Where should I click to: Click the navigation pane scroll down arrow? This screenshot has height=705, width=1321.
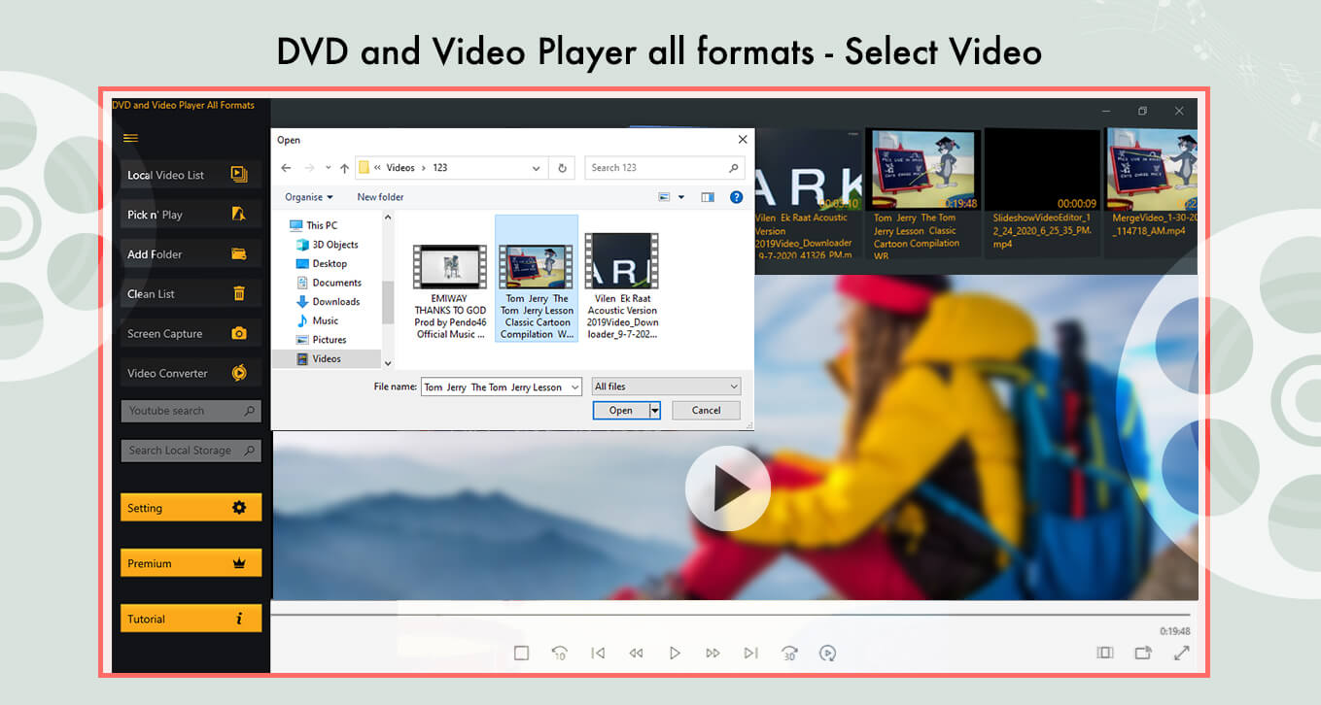(x=388, y=363)
